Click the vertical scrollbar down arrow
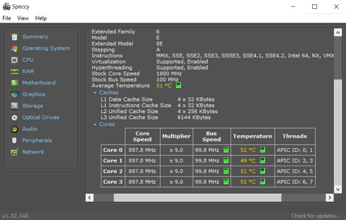The image size is (346, 220). click(338, 189)
